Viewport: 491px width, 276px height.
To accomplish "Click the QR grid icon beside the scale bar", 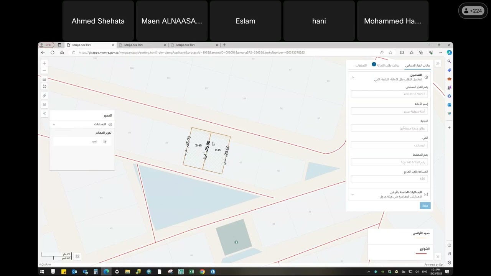I will coord(77,256).
